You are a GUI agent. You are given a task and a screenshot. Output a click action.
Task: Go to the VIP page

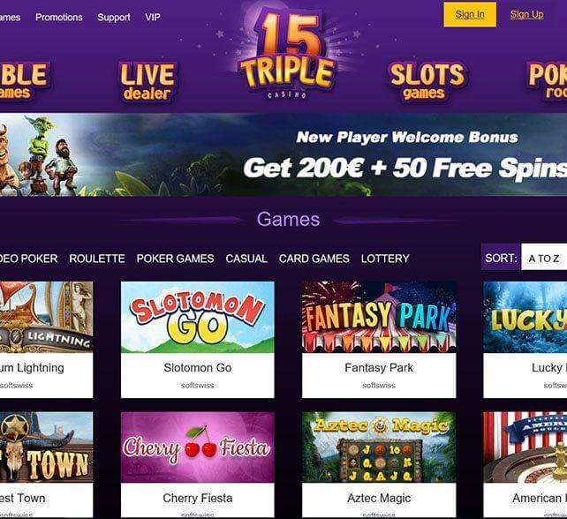pyautogui.click(x=153, y=18)
